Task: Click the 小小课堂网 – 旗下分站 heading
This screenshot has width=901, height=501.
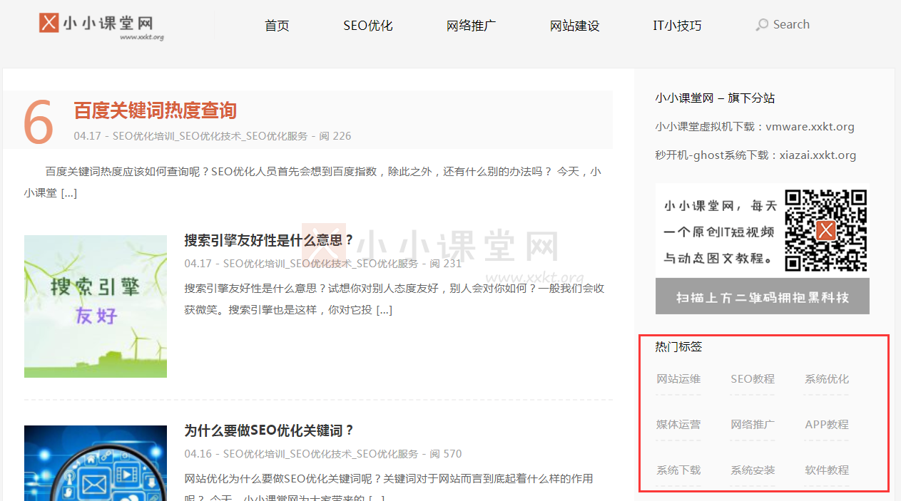Action: (x=715, y=98)
